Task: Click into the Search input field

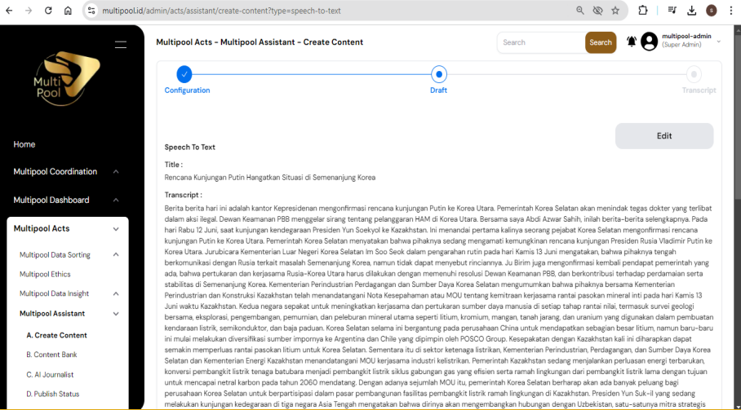Action: click(x=541, y=42)
